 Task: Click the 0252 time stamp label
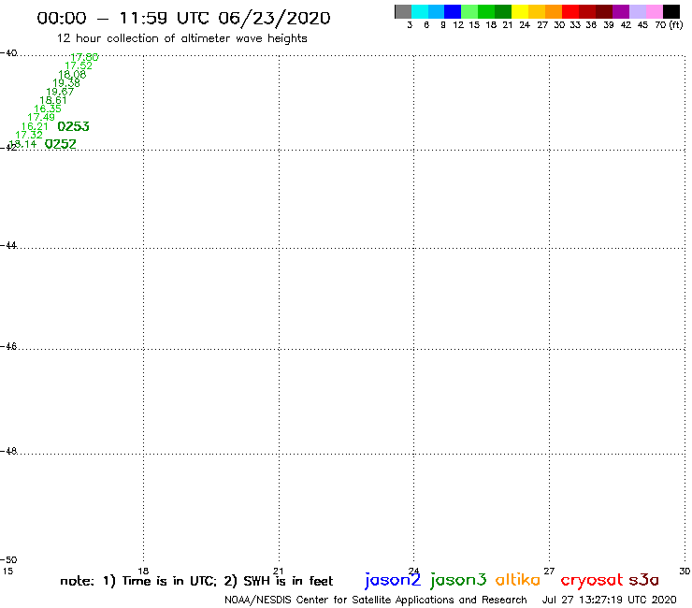tap(61, 144)
